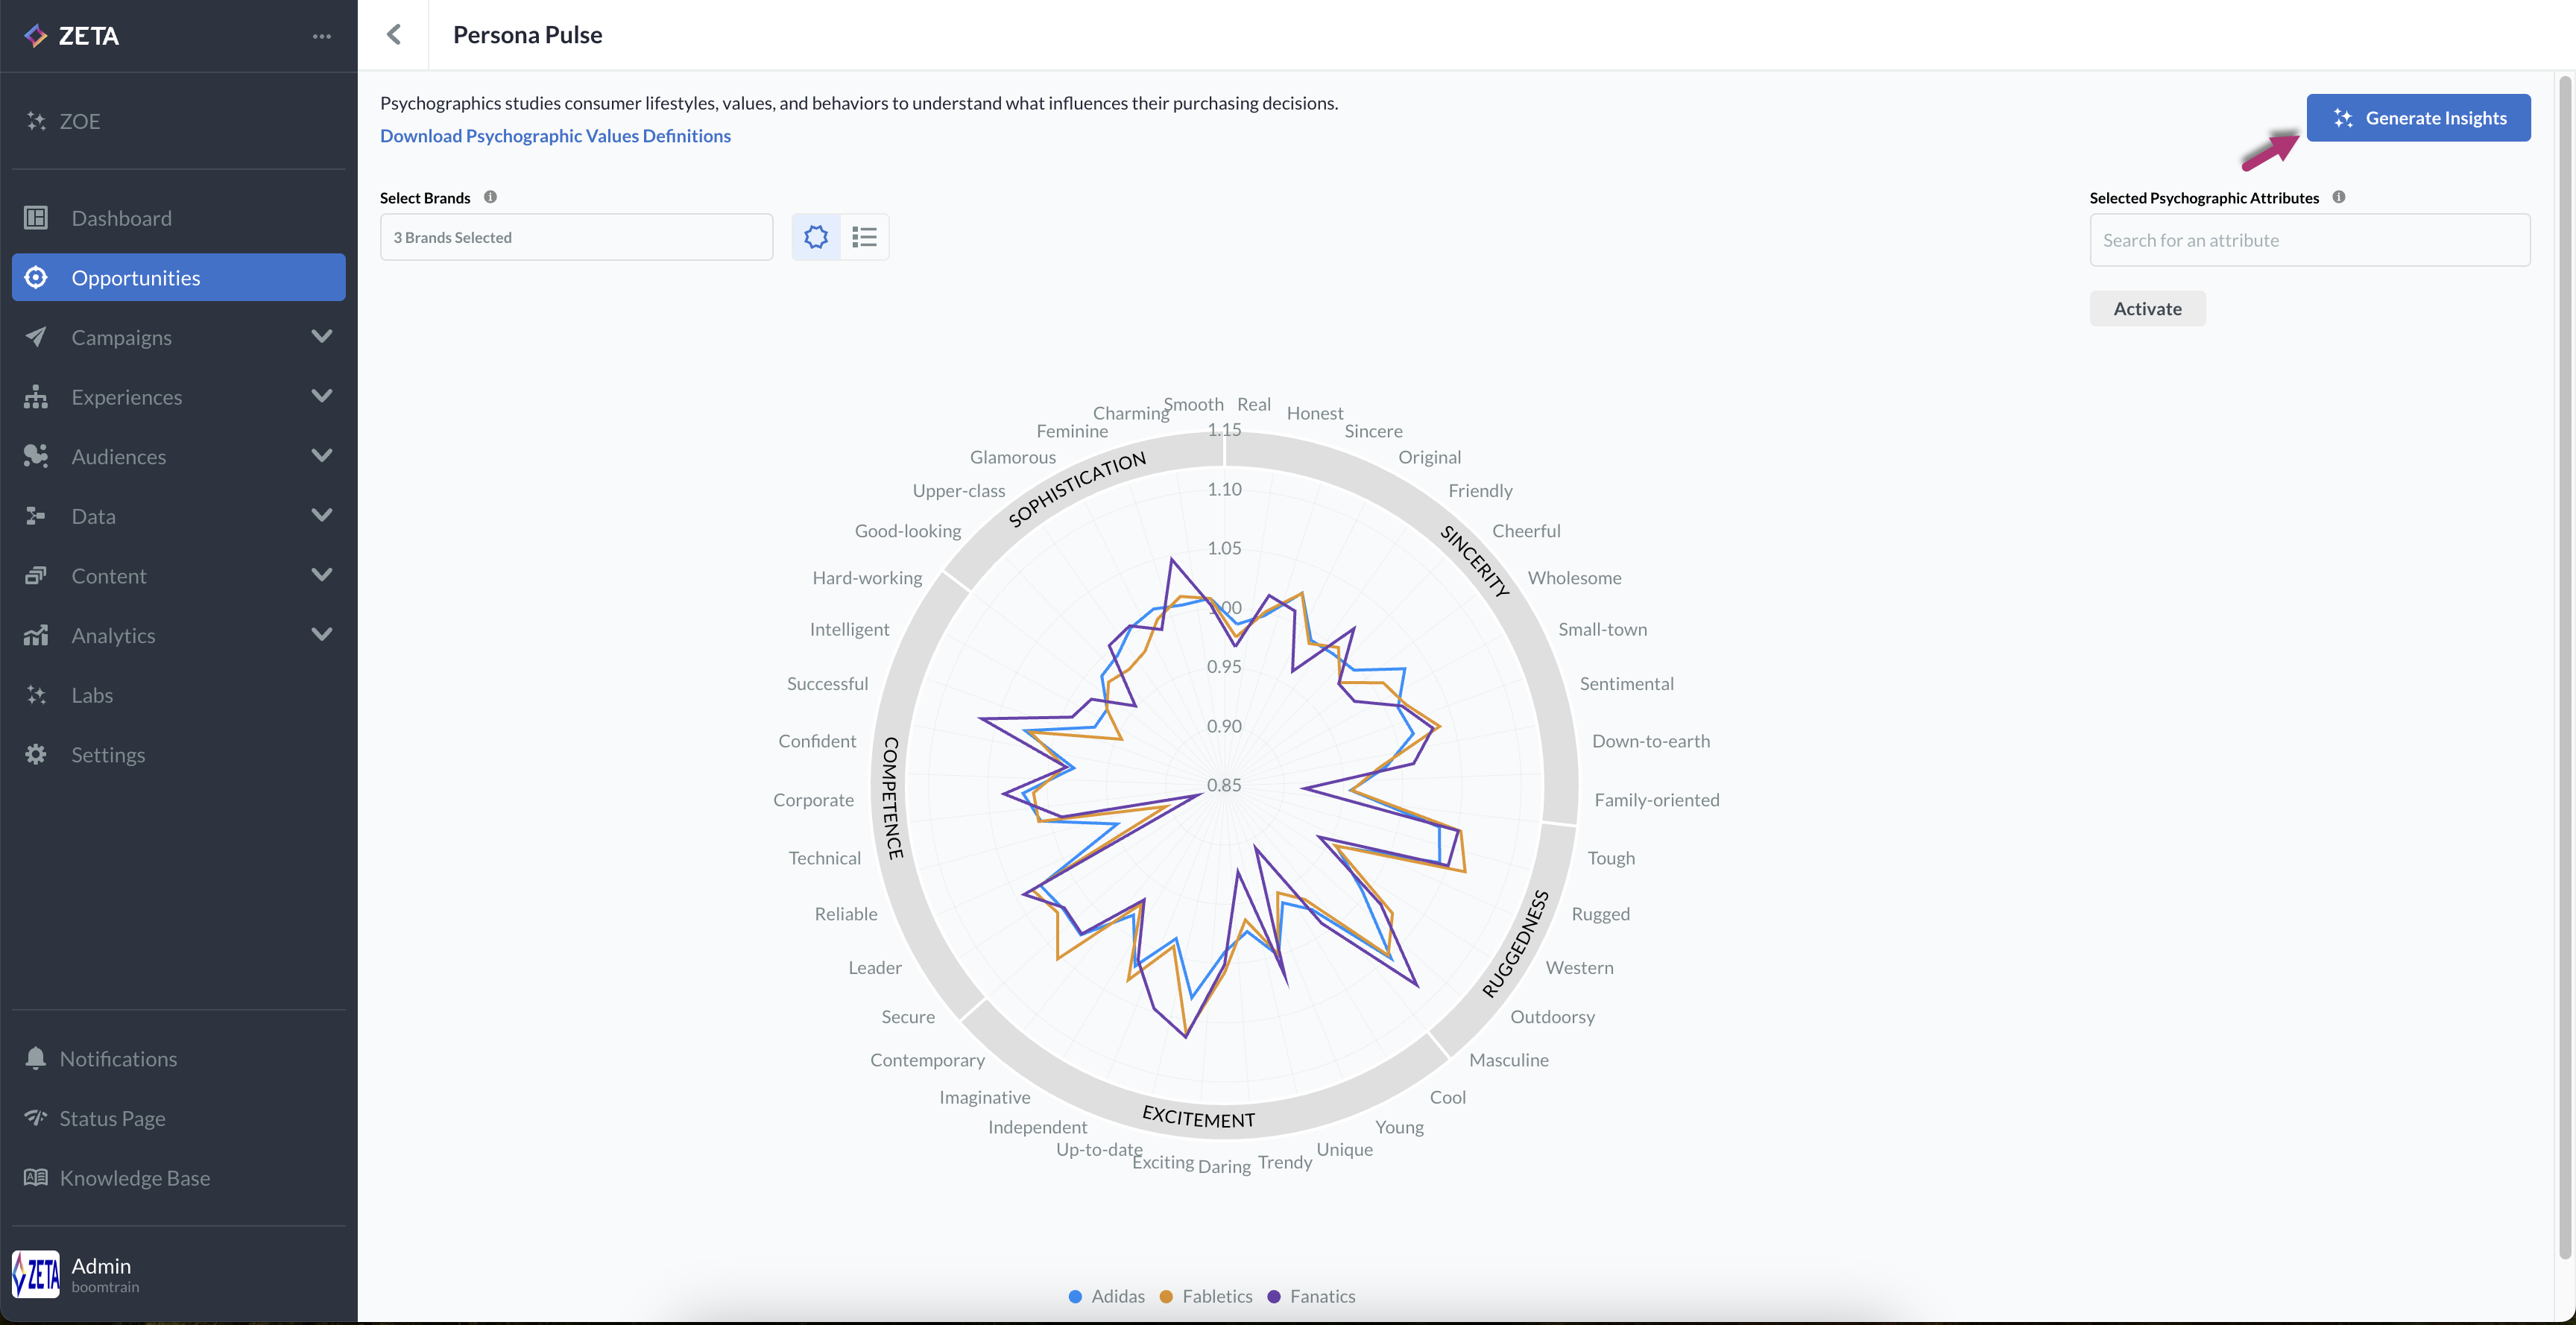Click the Generate Insights button
Image resolution: width=2576 pixels, height=1325 pixels.
pos(2417,118)
